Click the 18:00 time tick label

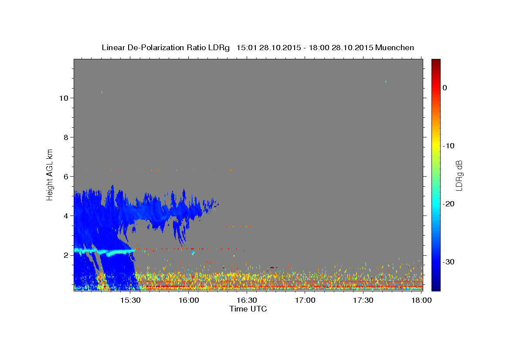pyautogui.click(x=421, y=300)
